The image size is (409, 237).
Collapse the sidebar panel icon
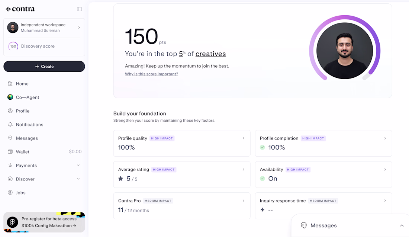click(80, 9)
